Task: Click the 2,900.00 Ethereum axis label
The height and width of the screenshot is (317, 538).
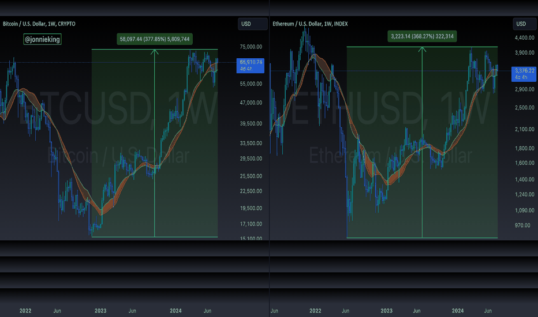Action: (x=525, y=89)
